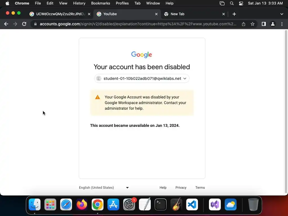Close the YouTube tab
Image resolution: width=288 pixels, height=216 pixels.
pos(156,14)
